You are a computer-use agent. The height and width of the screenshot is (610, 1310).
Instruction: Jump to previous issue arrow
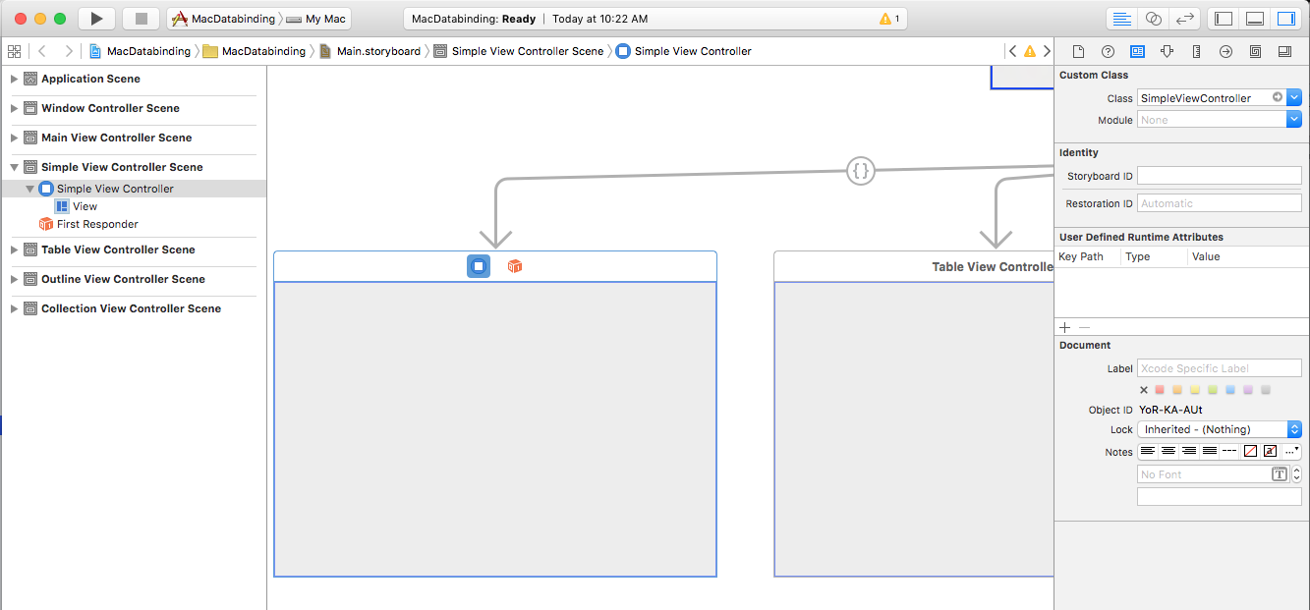pyautogui.click(x=1012, y=51)
